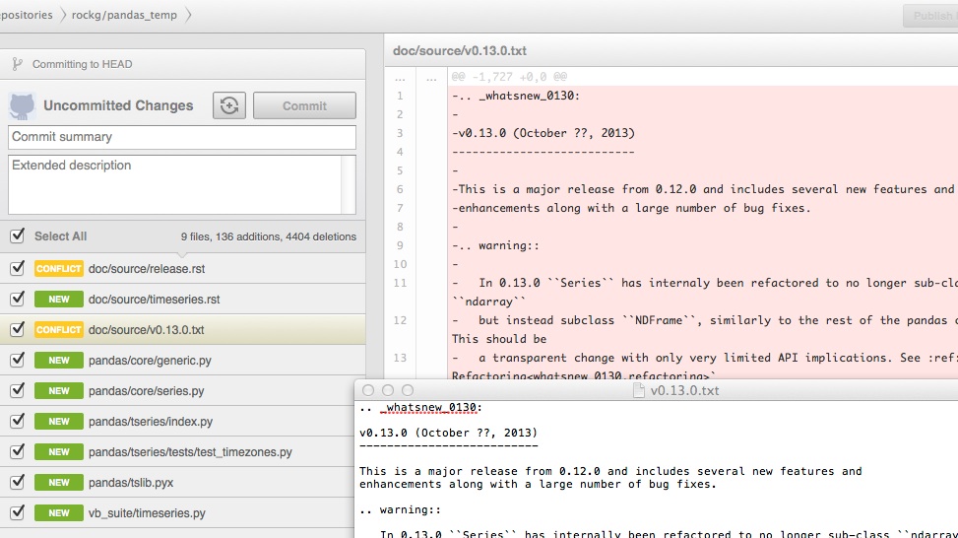Click the Commit button

(x=304, y=105)
